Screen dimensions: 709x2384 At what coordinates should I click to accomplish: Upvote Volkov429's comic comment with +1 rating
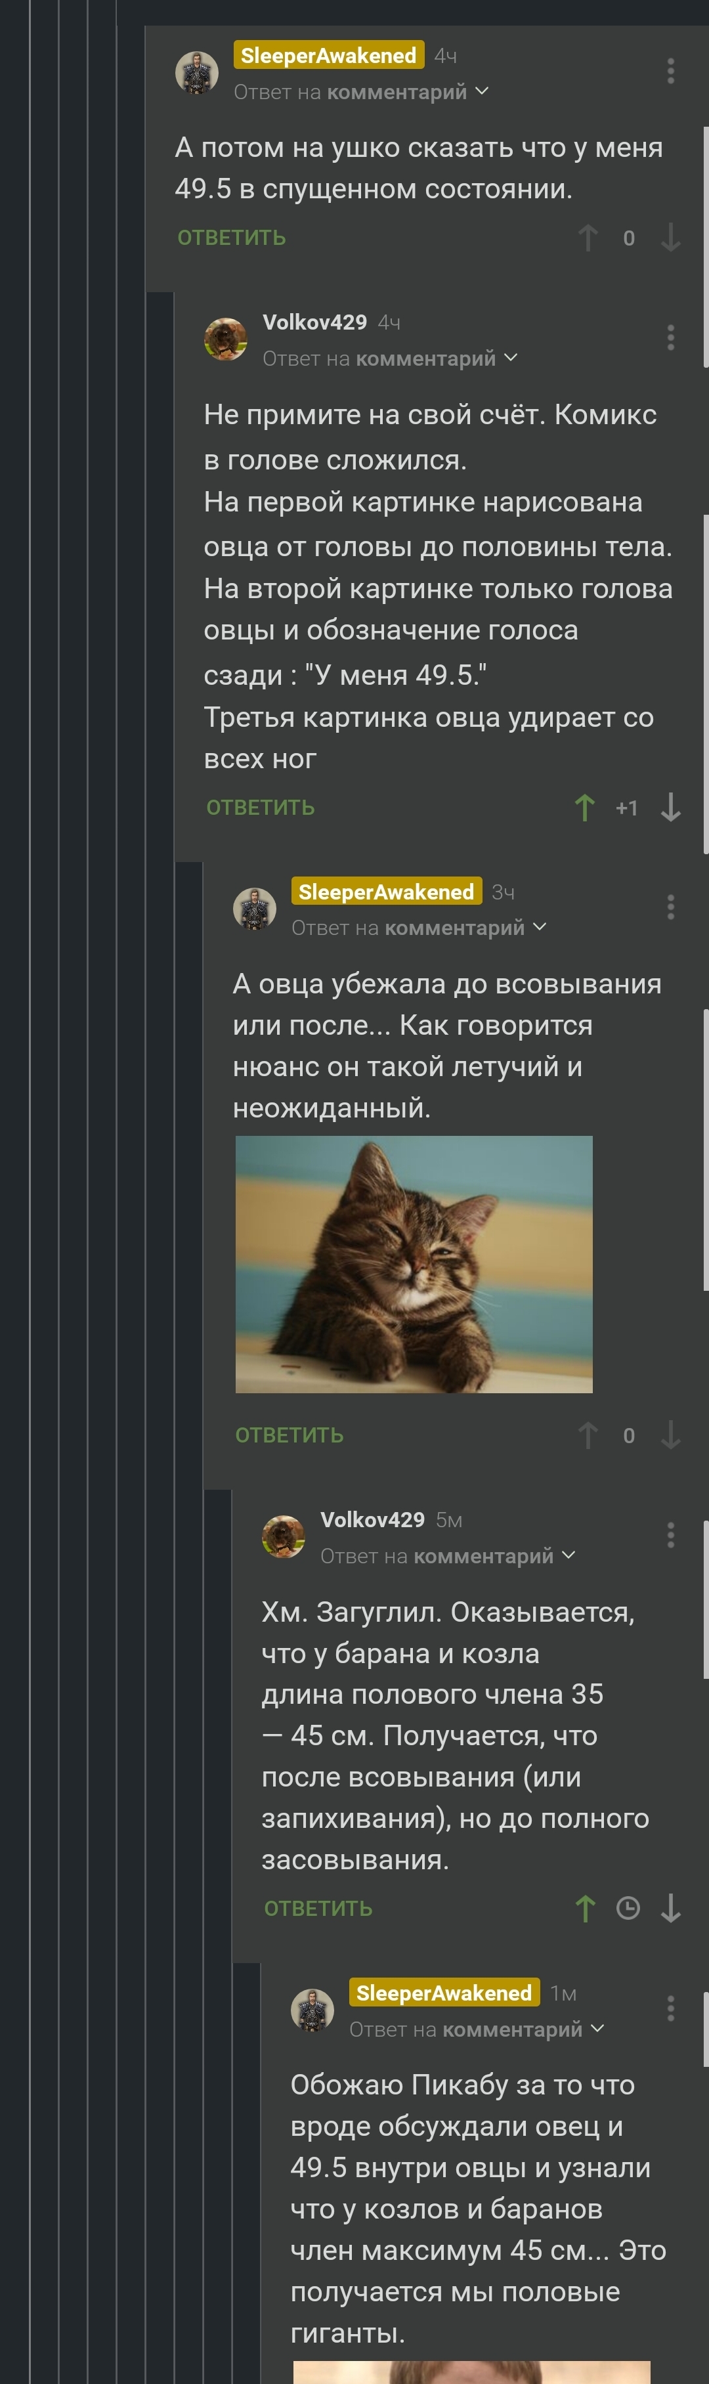(585, 808)
